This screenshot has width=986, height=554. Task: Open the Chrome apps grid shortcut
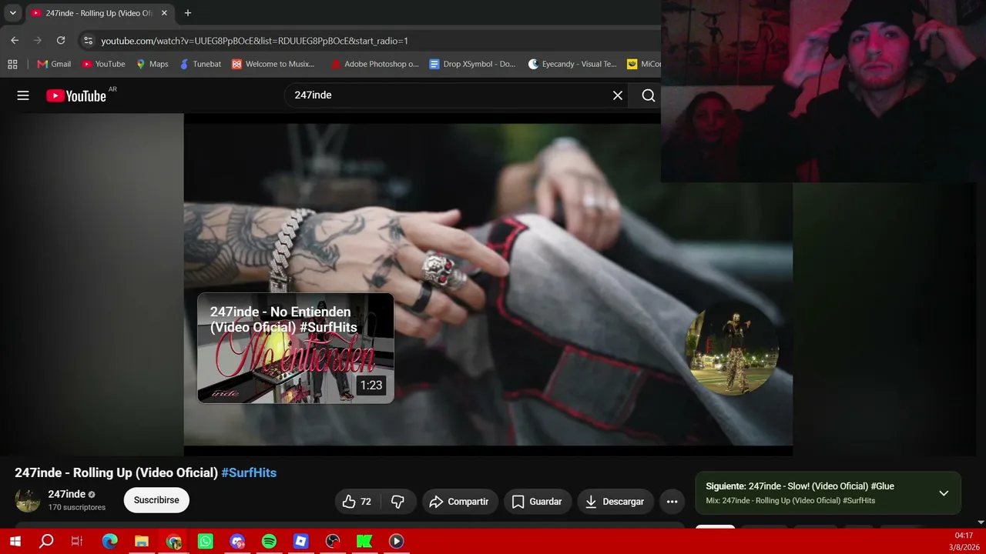pos(12,64)
